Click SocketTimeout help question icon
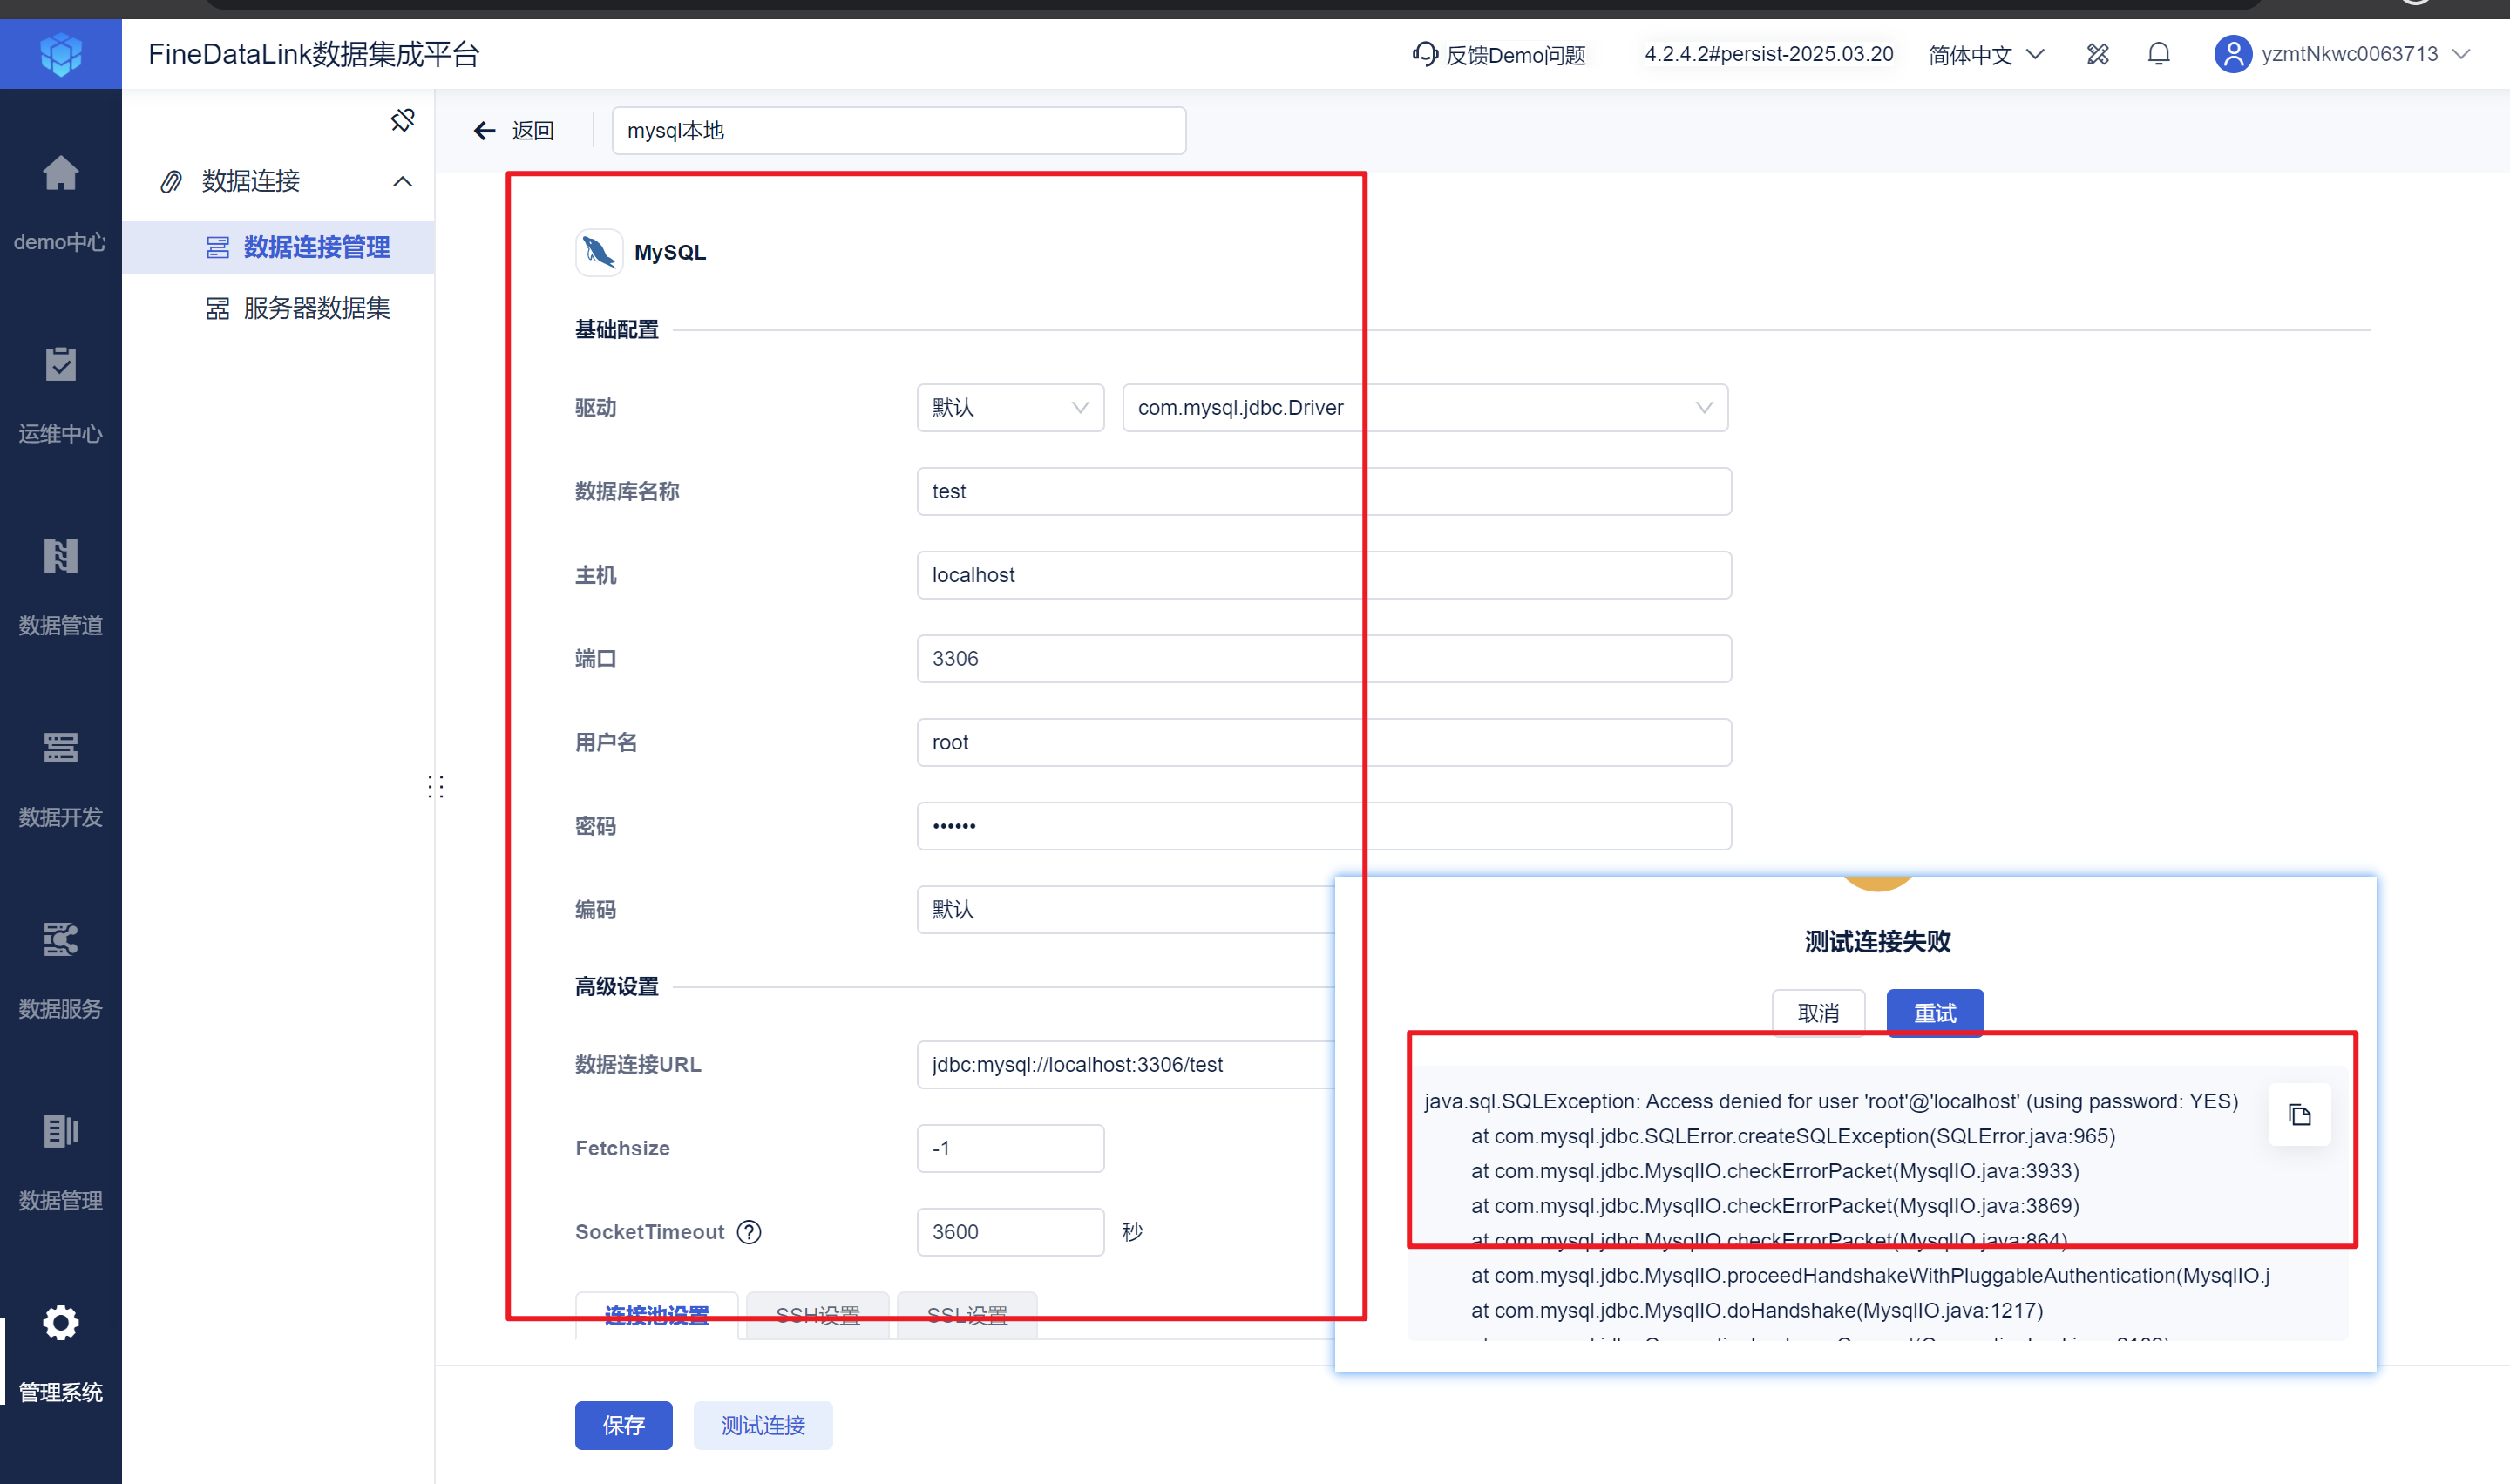 (x=748, y=1232)
